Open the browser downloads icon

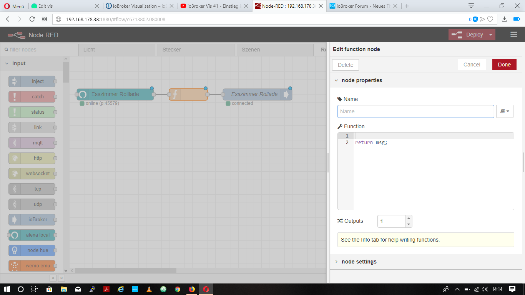click(x=505, y=19)
